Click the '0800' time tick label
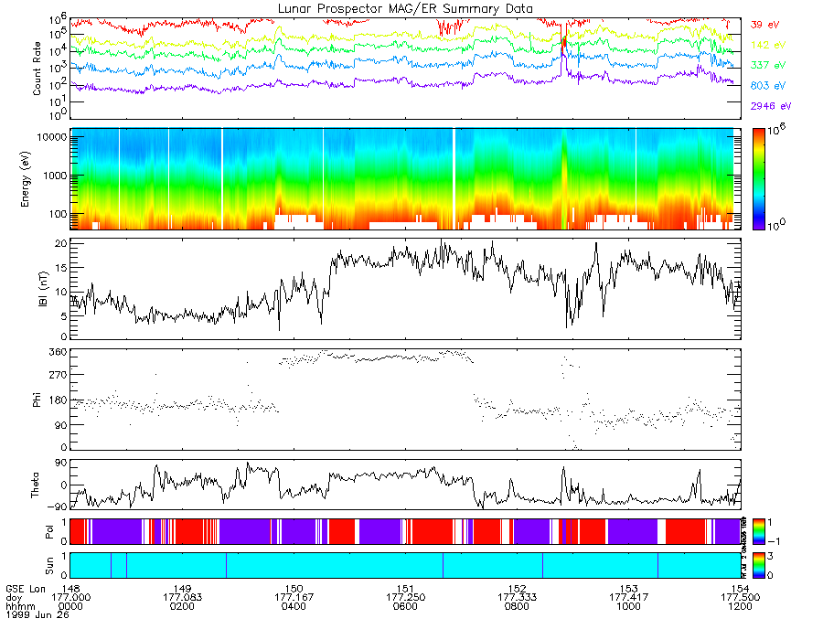Screen dimensions: 823x640 (517, 606)
